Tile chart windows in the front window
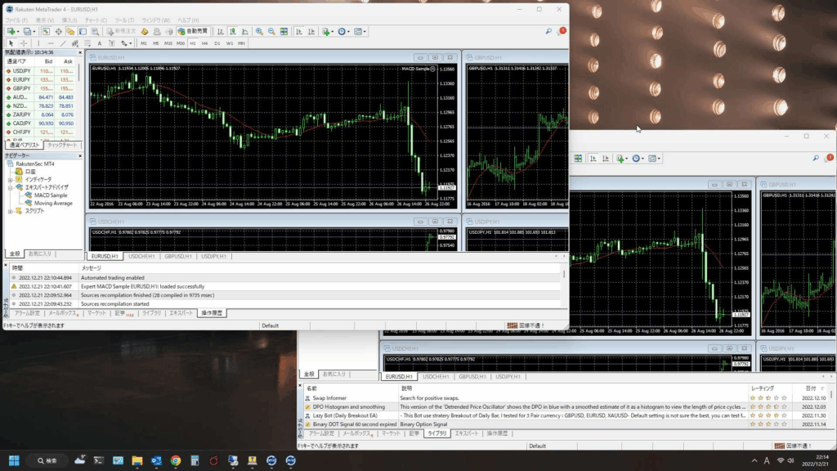The width and height of the screenshot is (837, 471). (284, 32)
